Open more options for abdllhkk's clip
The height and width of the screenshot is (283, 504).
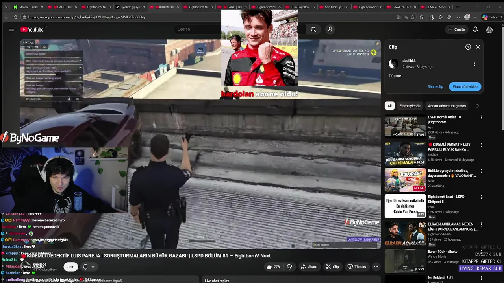click(474, 64)
